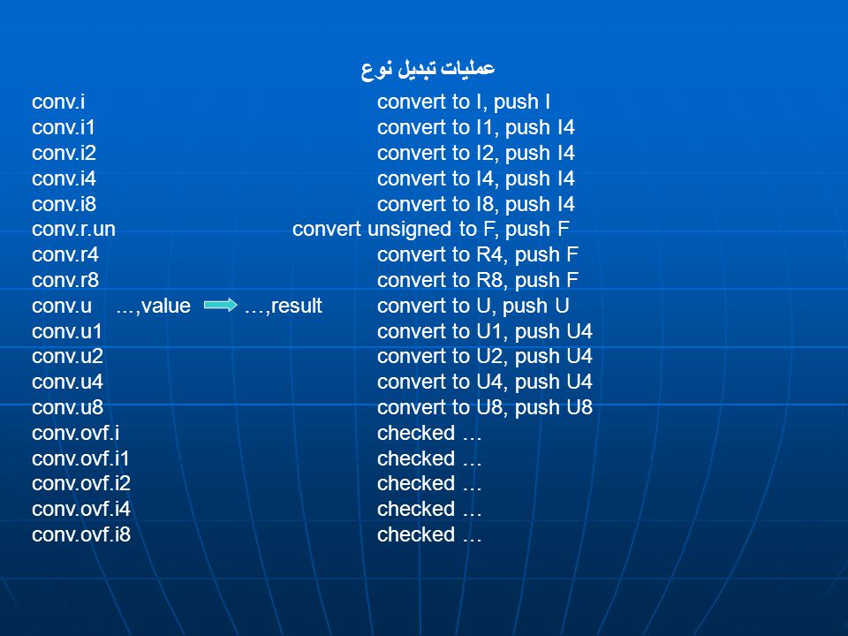The image size is (848, 636).
Task: Click the '...,value' stack text
Action: 153,307
